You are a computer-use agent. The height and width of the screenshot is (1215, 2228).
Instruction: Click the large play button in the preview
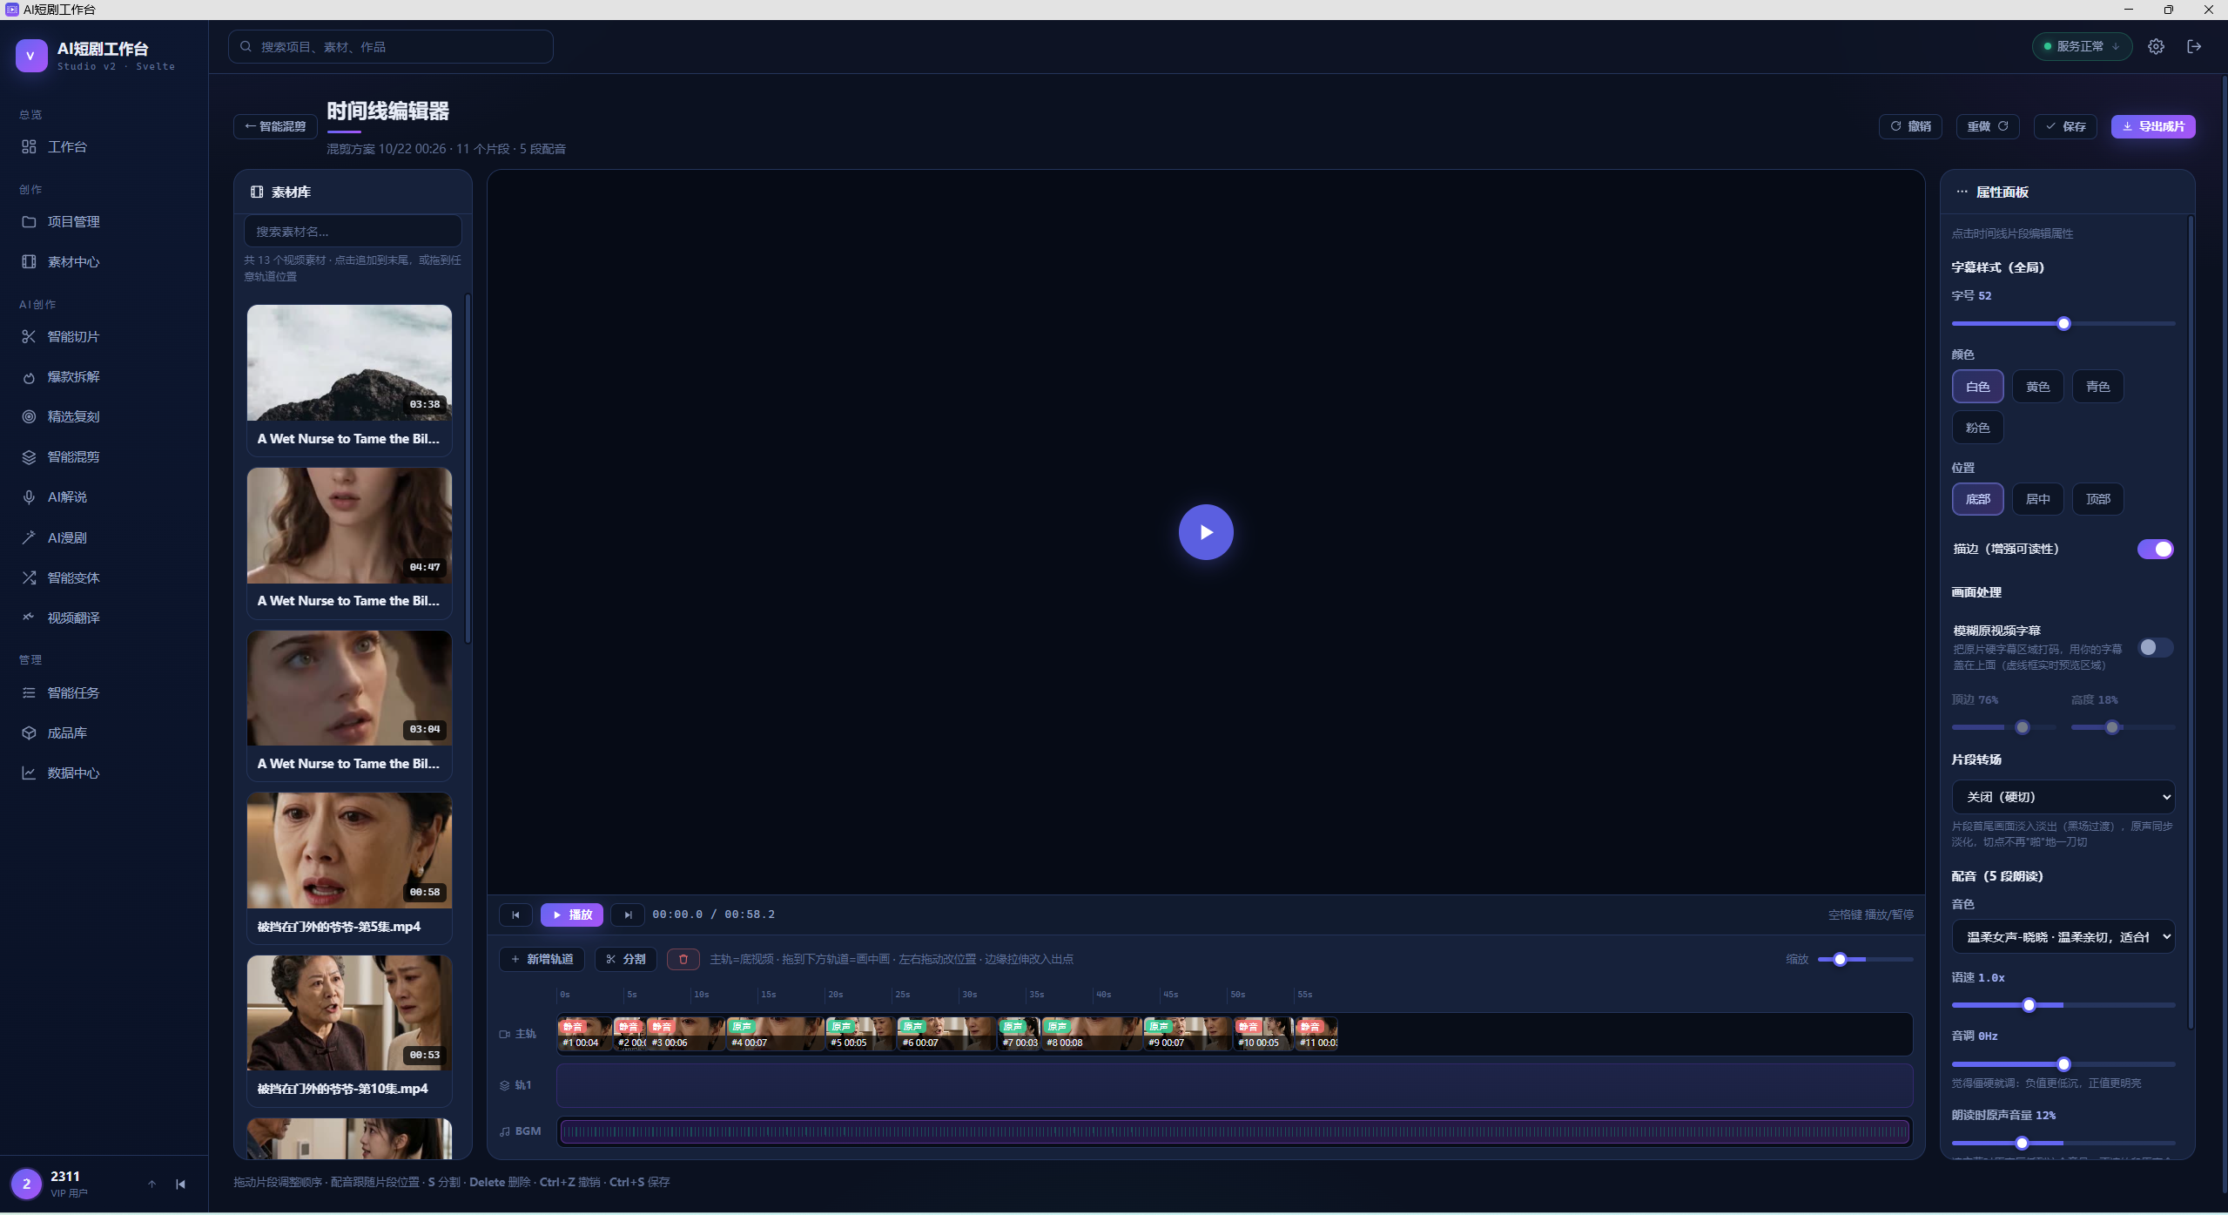(x=1206, y=532)
